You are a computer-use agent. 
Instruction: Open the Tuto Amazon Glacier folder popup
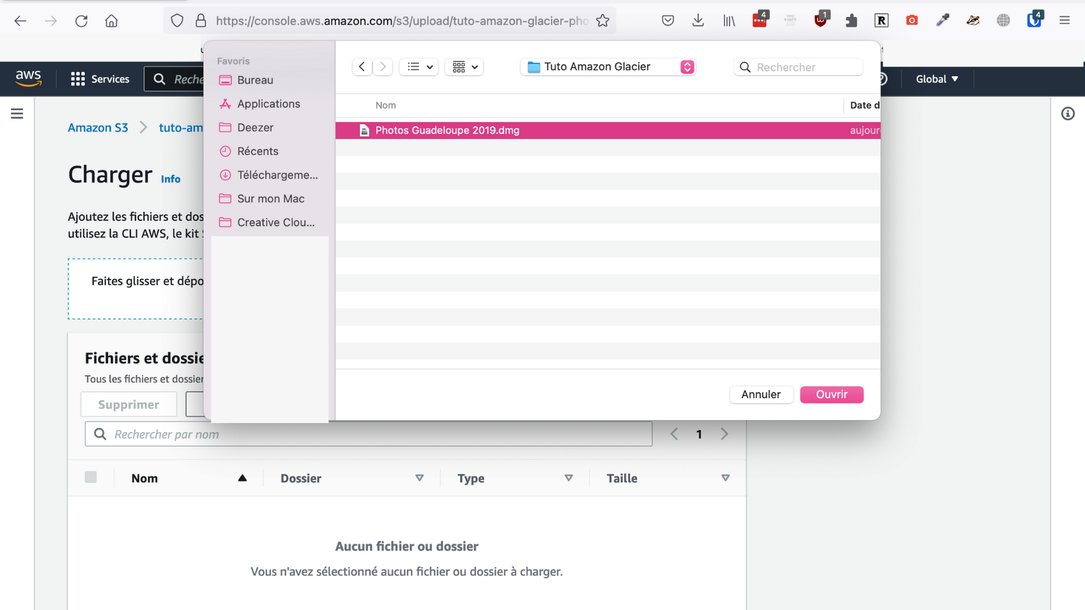point(608,67)
